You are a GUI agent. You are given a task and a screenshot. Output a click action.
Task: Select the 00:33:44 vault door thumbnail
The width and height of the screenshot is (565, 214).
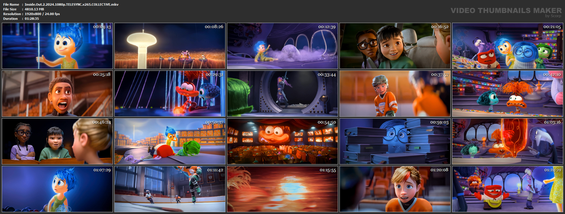click(282, 94)
